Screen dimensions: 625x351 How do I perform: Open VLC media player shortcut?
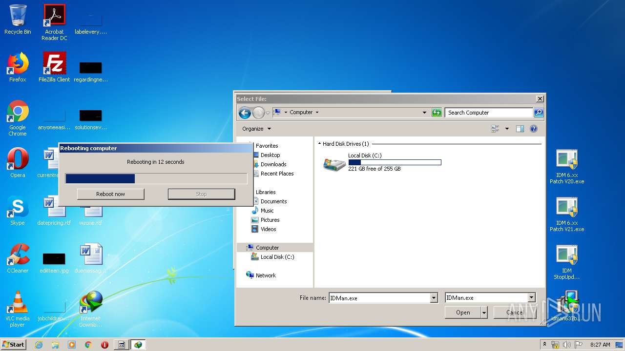pos(18,309)
